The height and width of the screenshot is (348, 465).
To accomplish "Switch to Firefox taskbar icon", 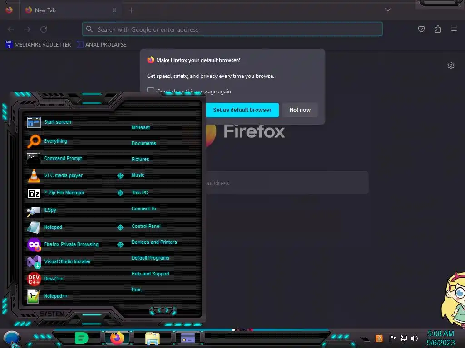I will tap(117, 338).
